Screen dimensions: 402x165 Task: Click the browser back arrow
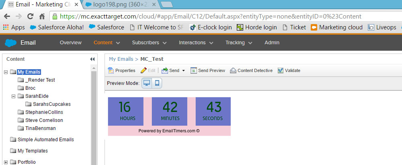[x=7, y=16]
